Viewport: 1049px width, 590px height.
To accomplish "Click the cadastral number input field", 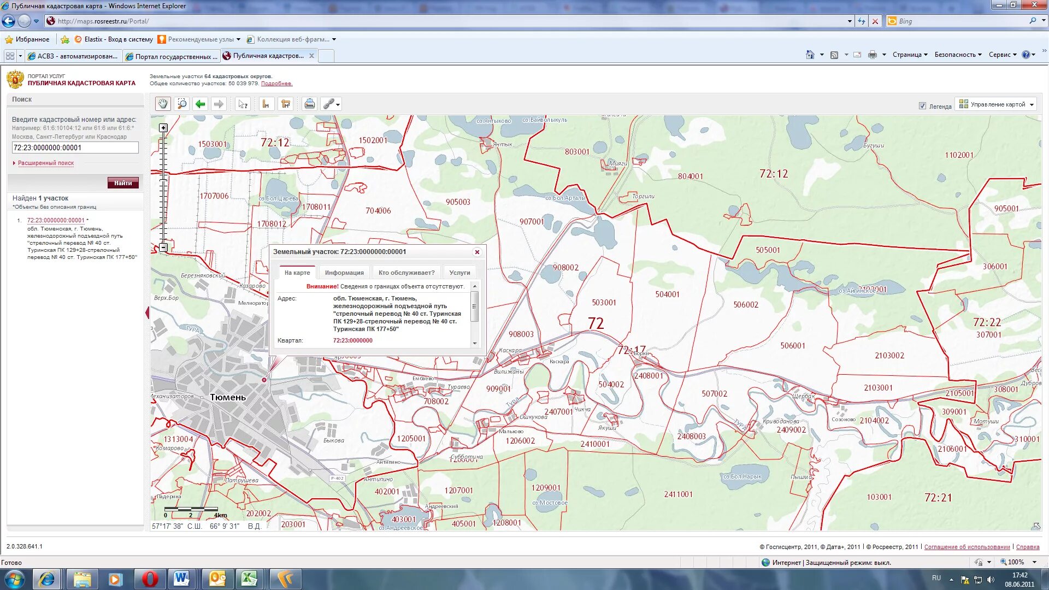I will (75, 147).
